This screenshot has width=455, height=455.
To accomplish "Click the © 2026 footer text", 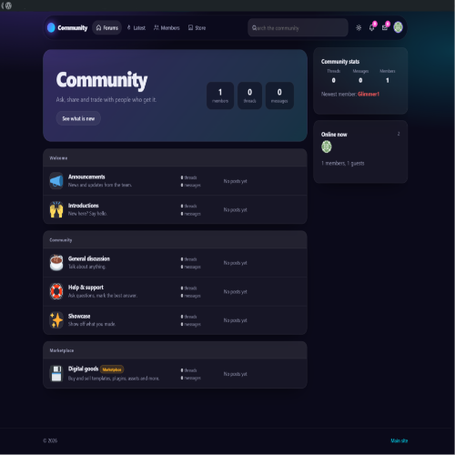I will coord(50,440).
